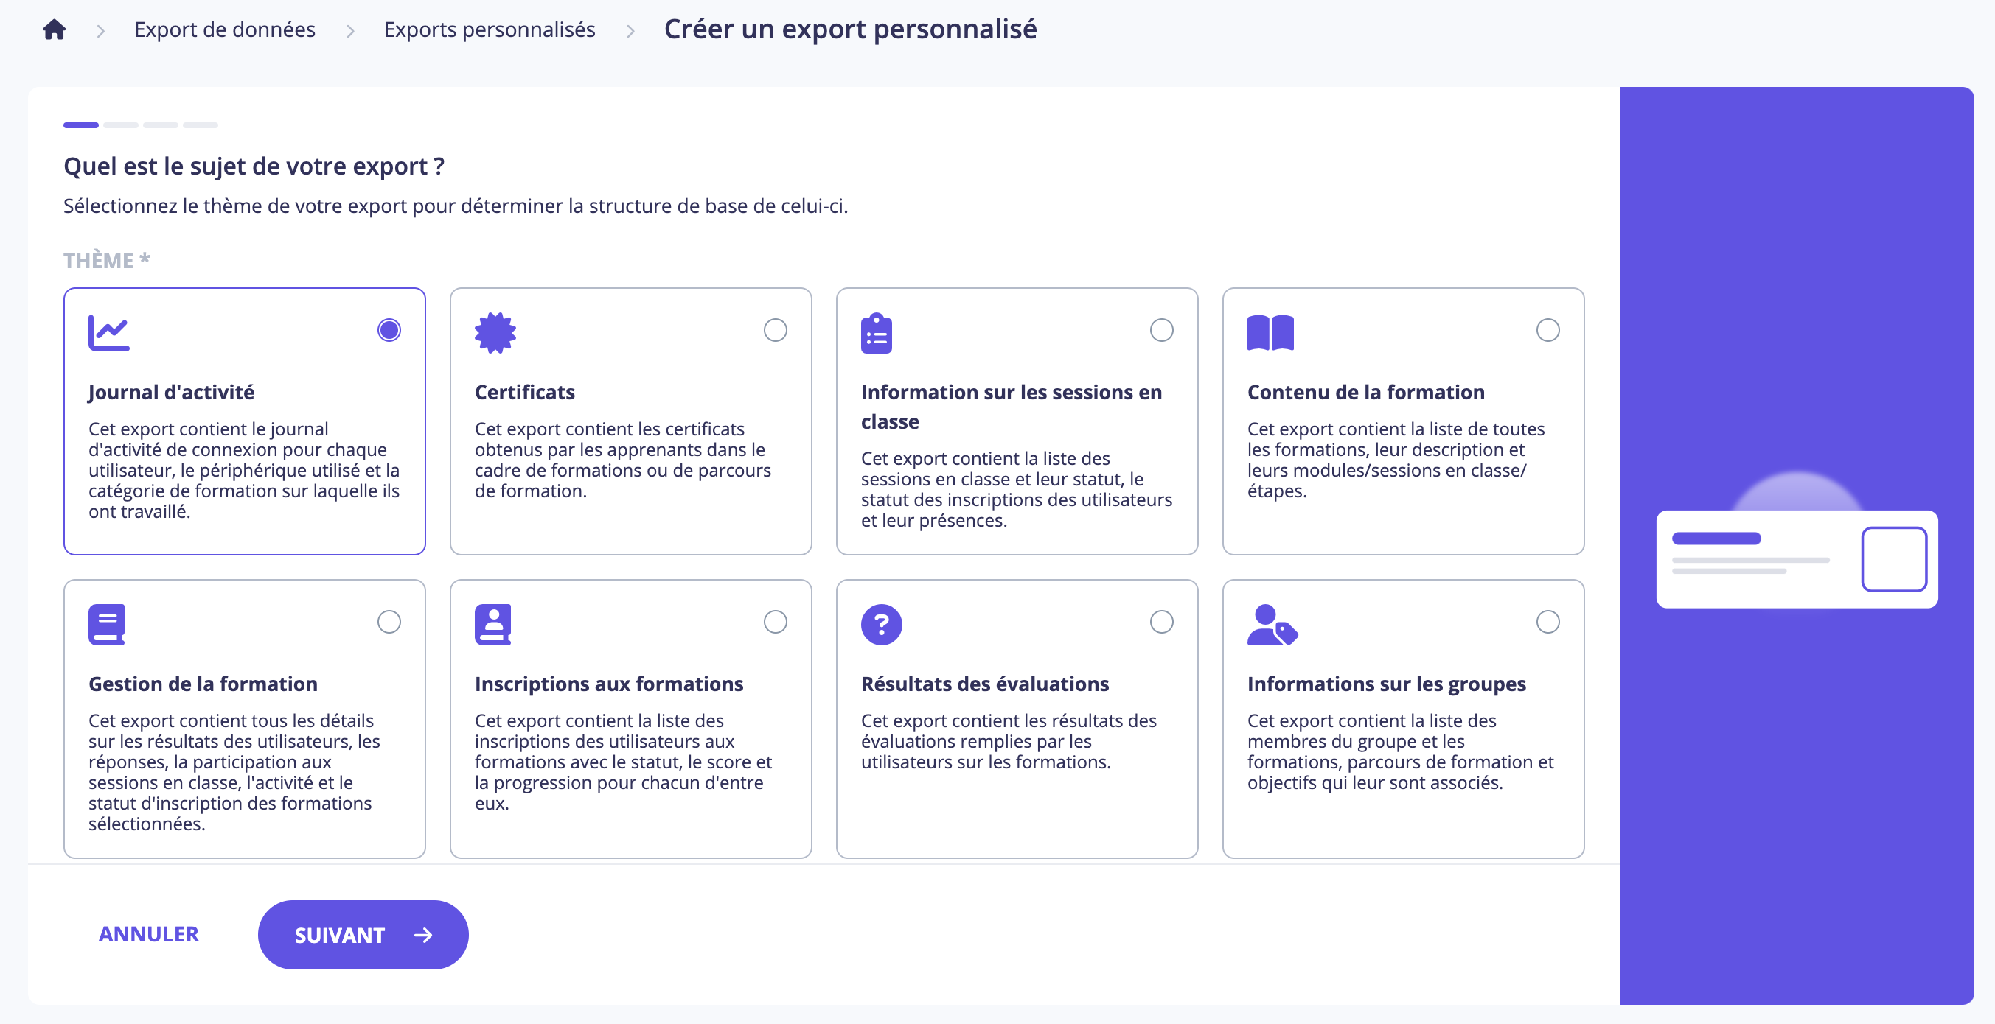1995x1024 pixels.
Task: Select the Gestion de la formation radio button
Action: [389, 623]
